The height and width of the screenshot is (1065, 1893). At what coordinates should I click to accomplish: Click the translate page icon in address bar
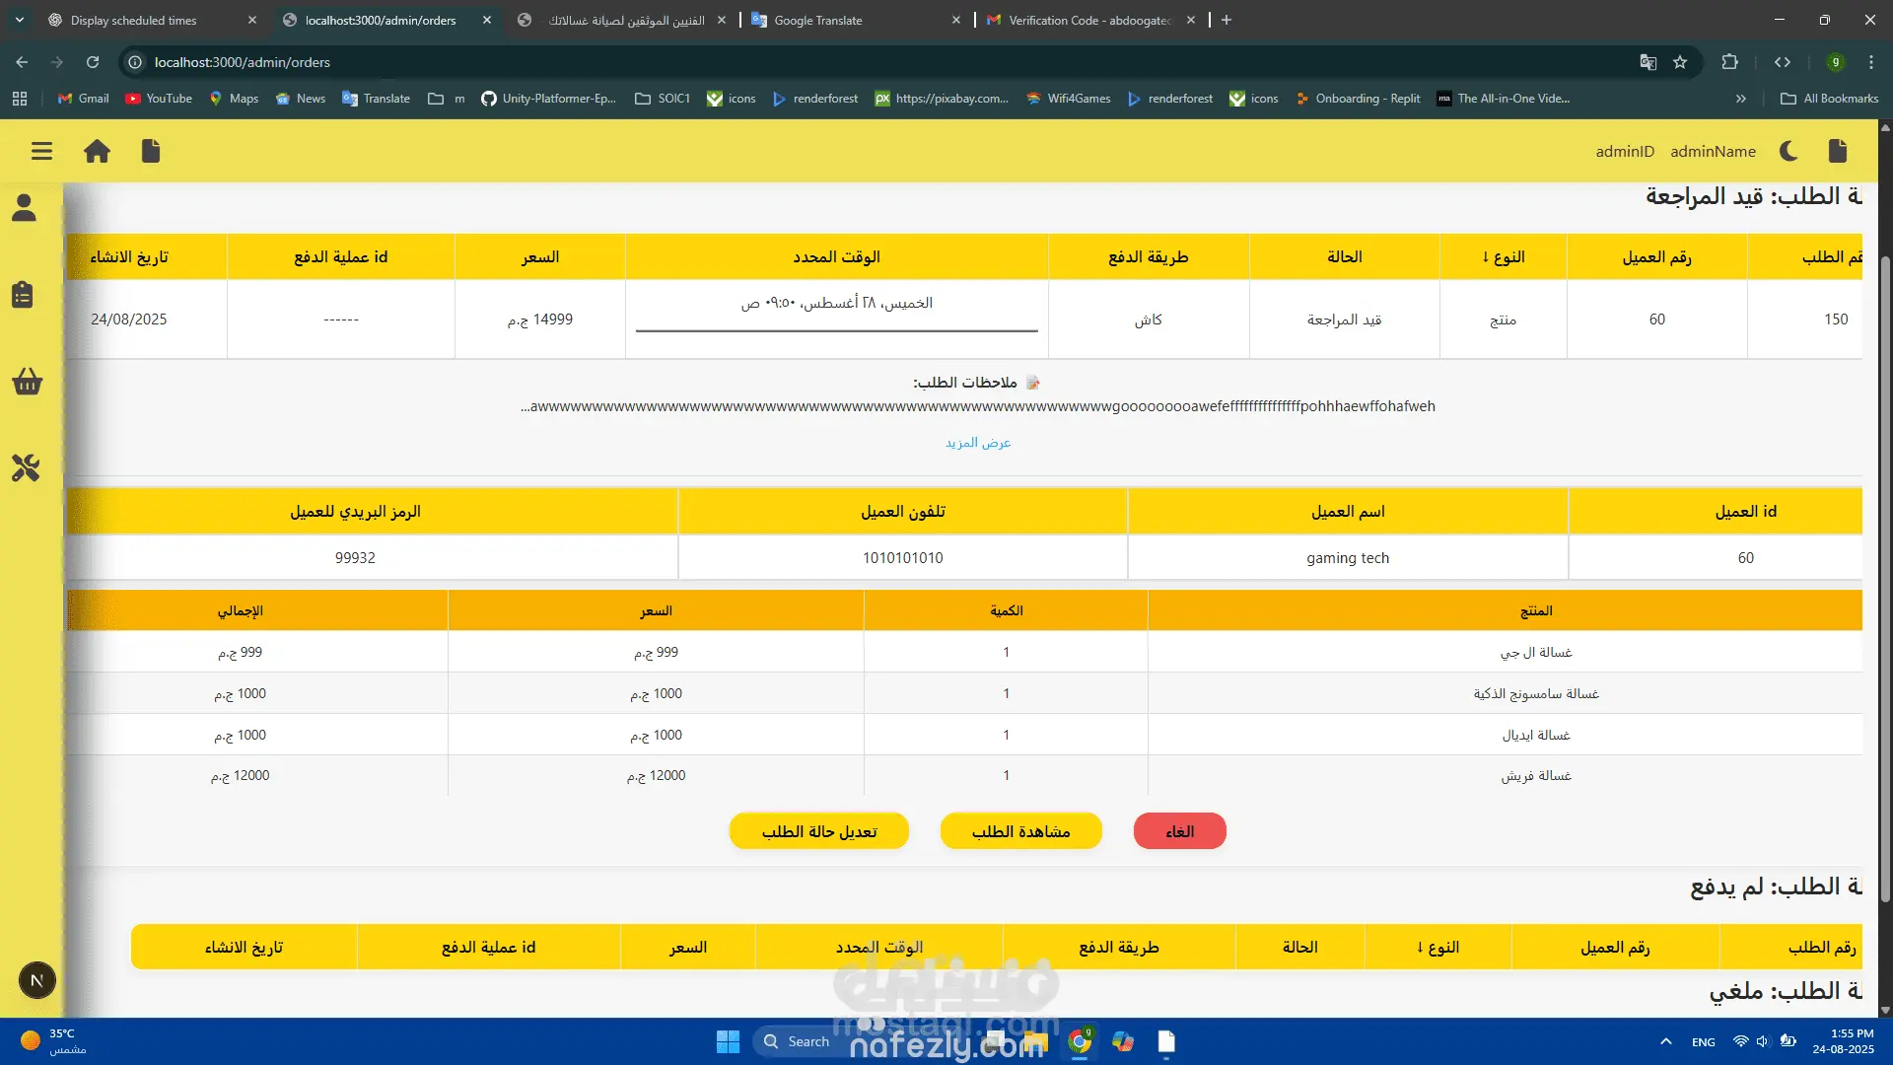(x=1648, y=62)
